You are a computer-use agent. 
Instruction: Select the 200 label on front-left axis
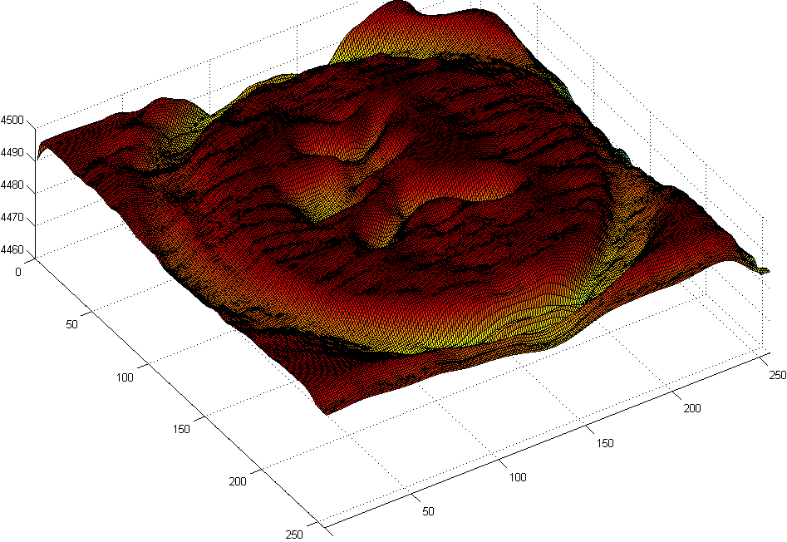[x=239, y=481]
